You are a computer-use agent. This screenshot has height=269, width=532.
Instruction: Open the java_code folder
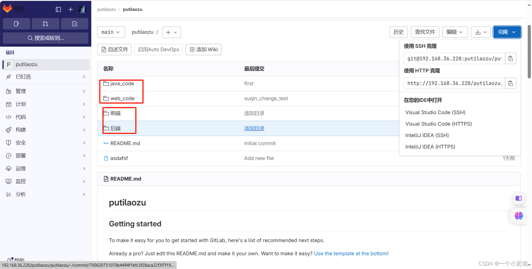click(122, 83)
